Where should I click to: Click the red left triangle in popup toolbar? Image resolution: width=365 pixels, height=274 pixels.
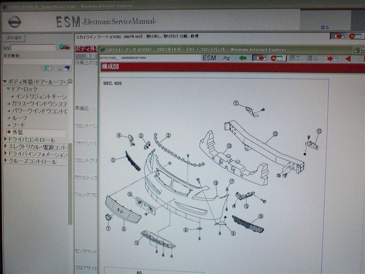click(x=348, y=59)
